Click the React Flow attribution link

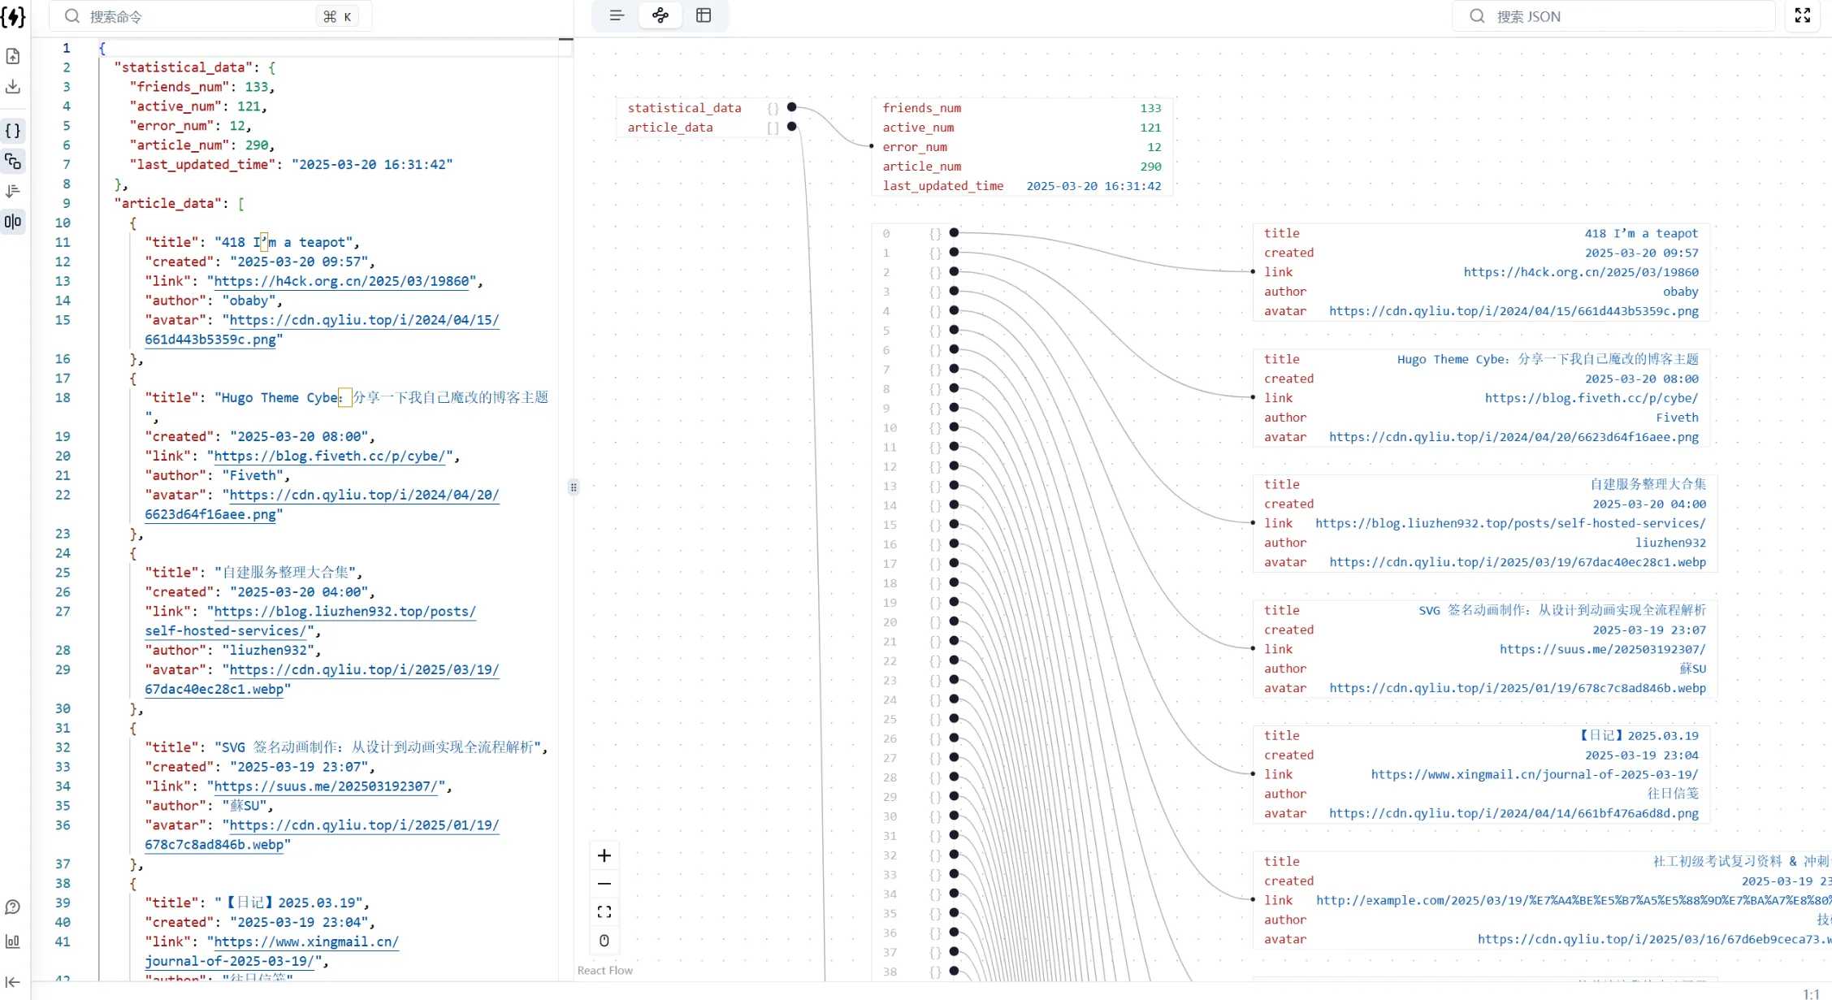coord(604,970)
